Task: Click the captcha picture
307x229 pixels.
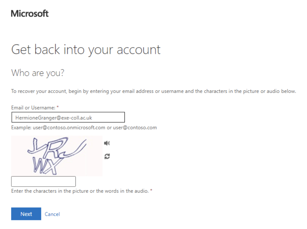Action: coord(57,156)
